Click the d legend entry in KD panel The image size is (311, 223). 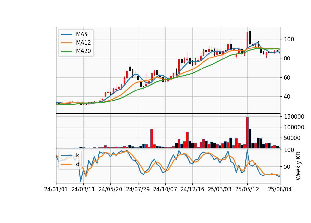pyautogui.click(x=70, y=164)
